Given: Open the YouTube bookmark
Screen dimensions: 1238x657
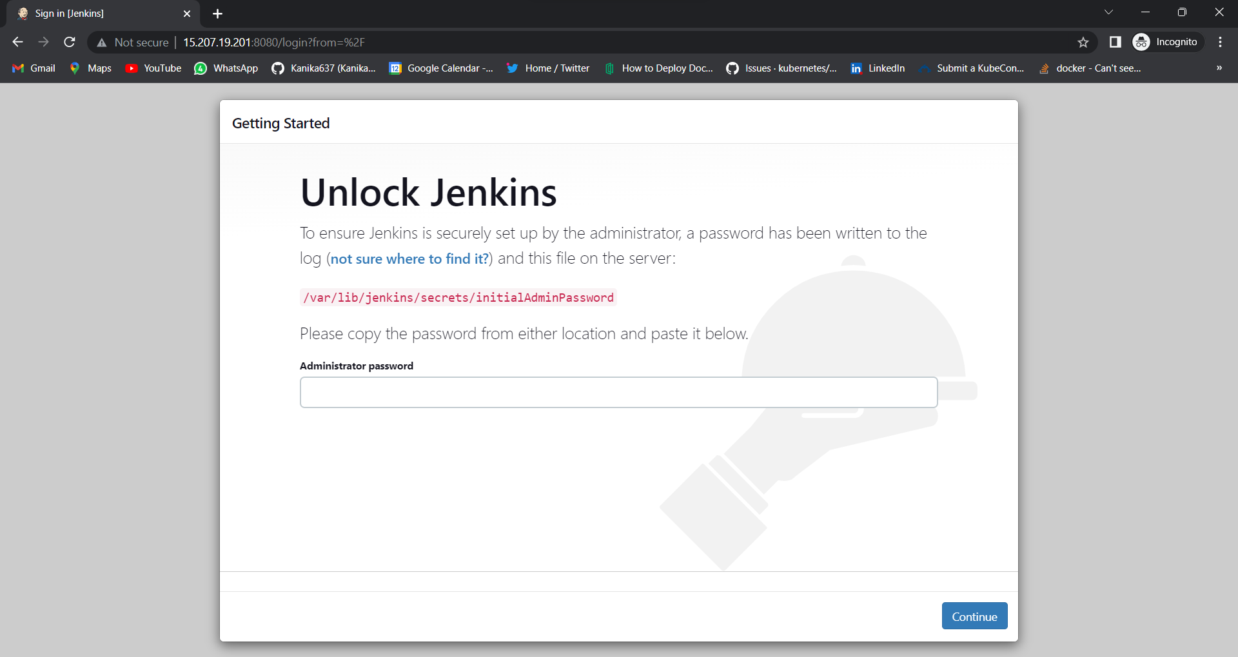Looking at the screenshot, I should coord(153,68).
